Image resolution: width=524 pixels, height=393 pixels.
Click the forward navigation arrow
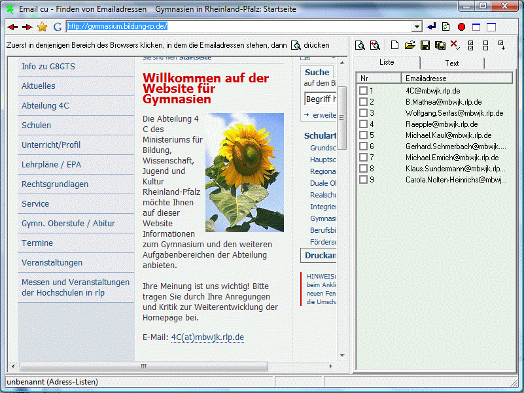(27, 27)
